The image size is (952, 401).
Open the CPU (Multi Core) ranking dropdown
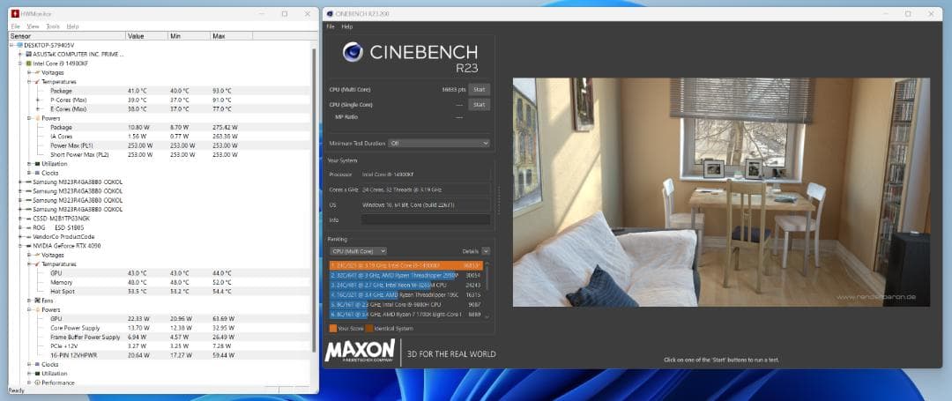pos(358,251)
